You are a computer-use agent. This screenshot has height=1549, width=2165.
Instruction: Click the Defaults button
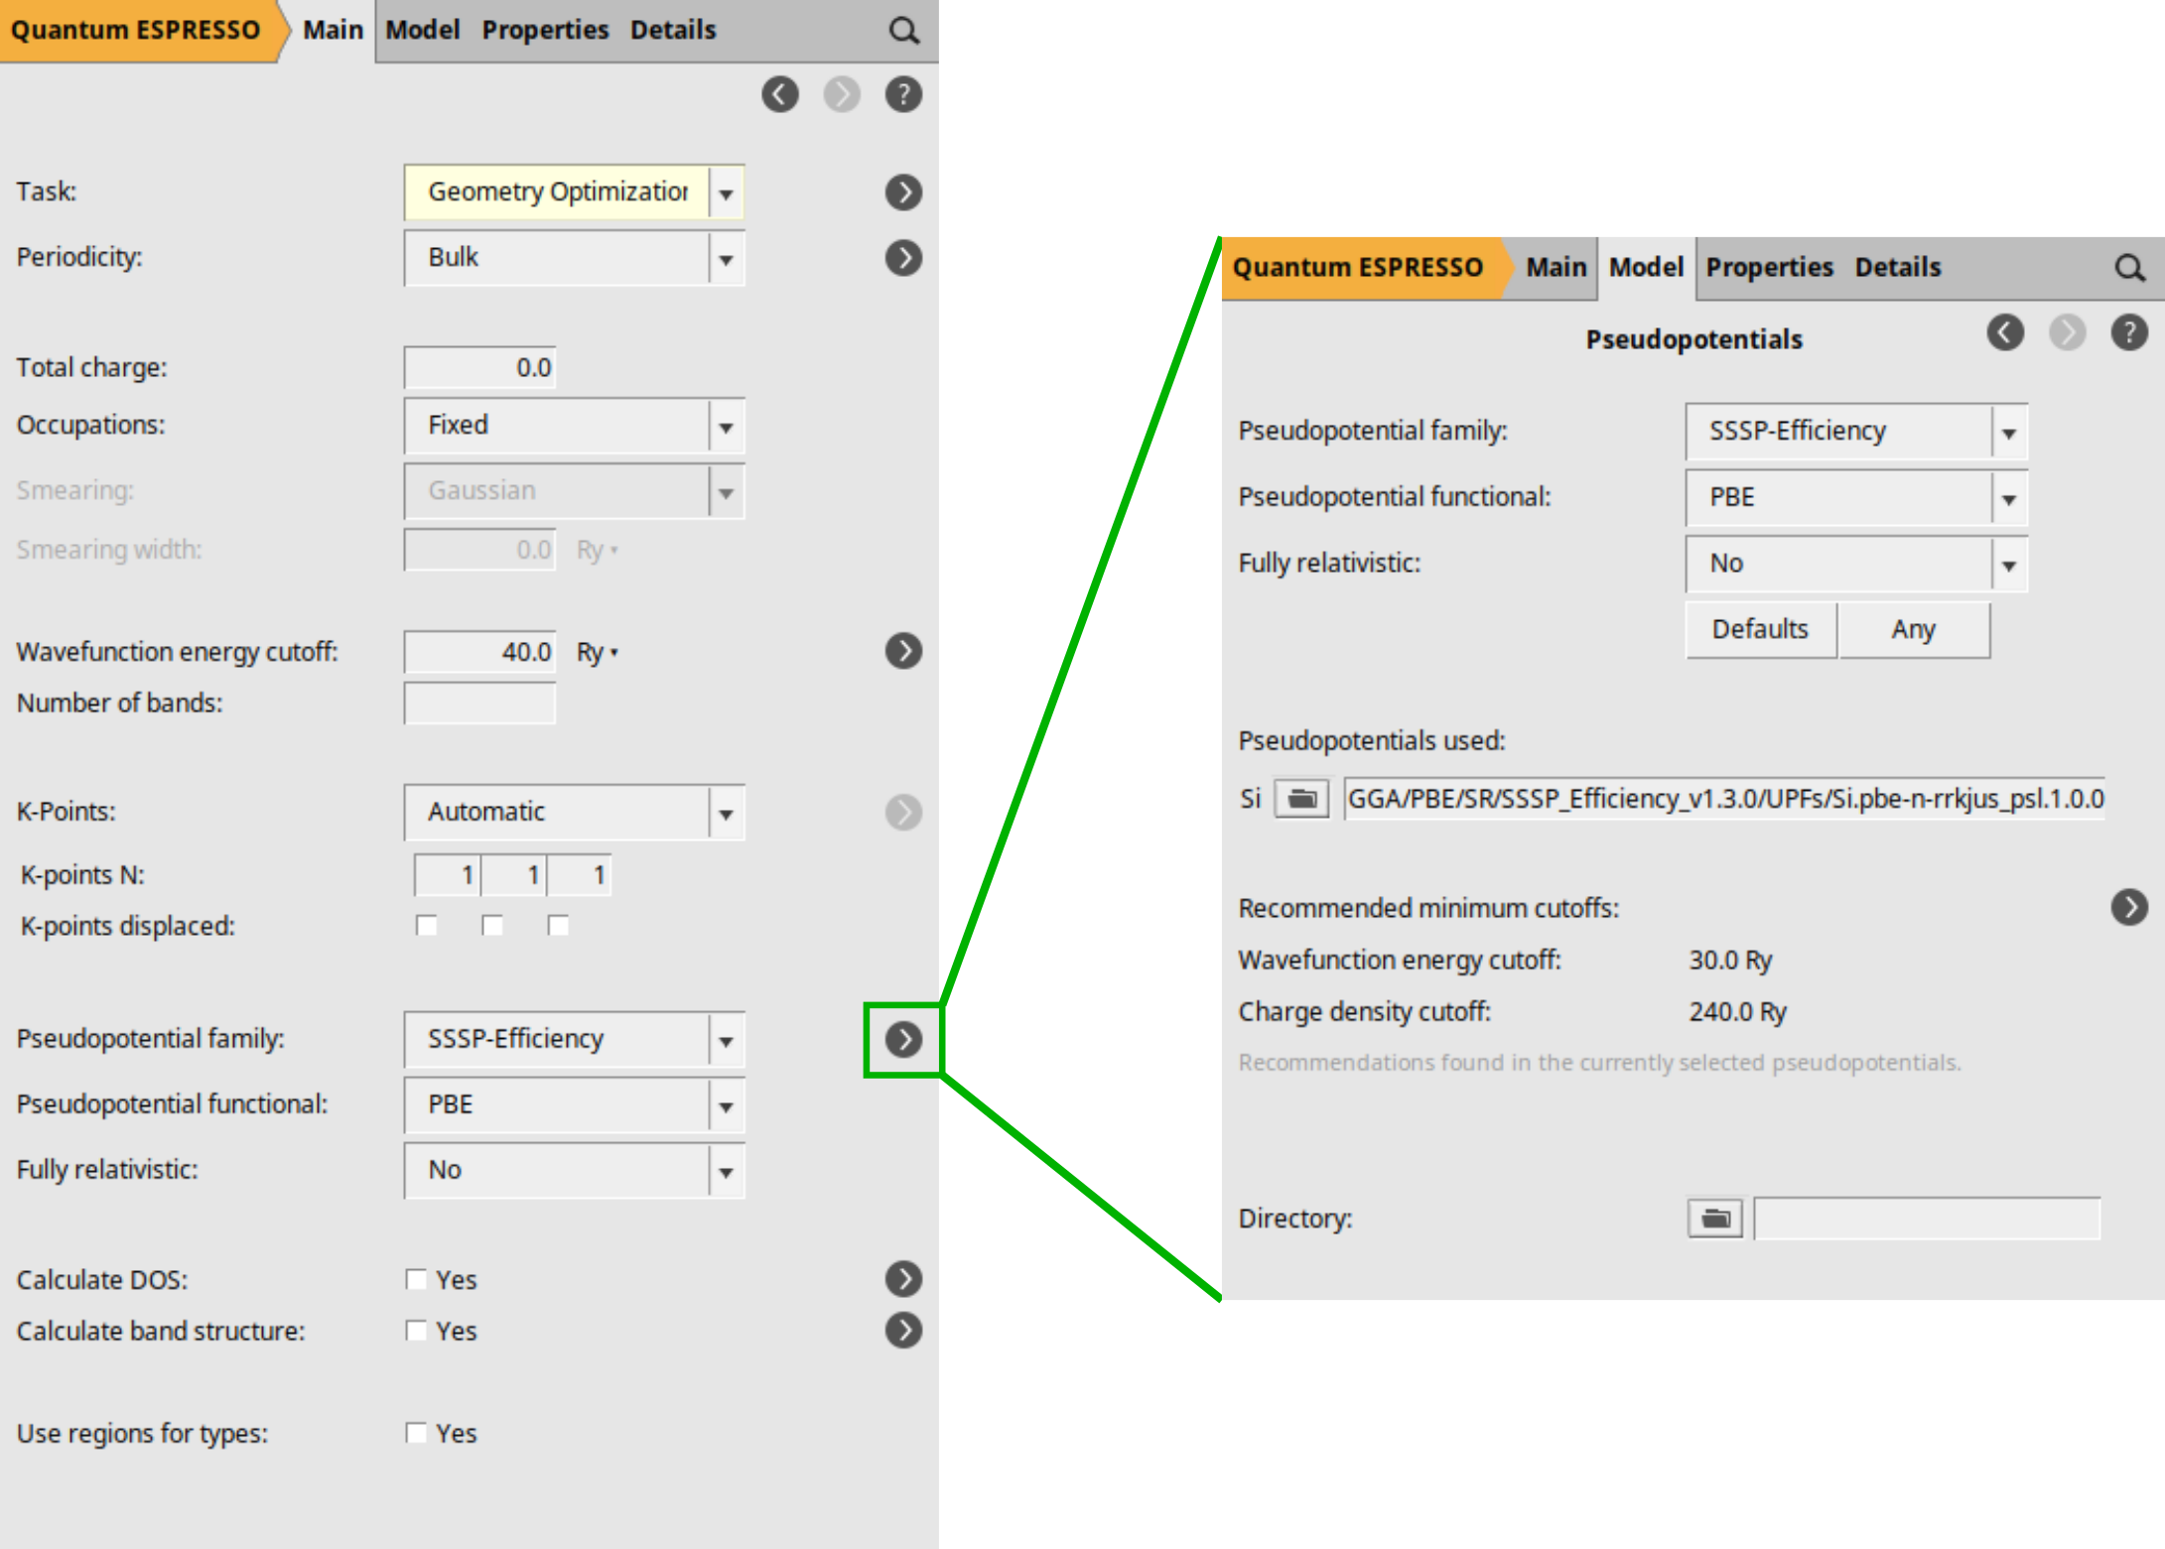1760,629
